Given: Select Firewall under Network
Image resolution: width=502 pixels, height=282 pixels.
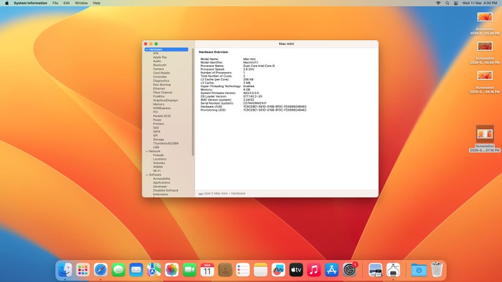Looking at the screenshot, I should [158, 155].
